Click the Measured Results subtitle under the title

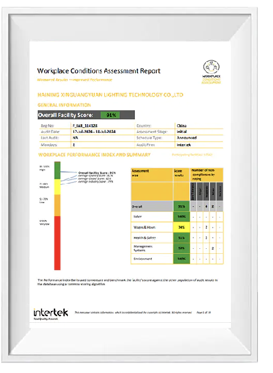[x=75, y=80]
